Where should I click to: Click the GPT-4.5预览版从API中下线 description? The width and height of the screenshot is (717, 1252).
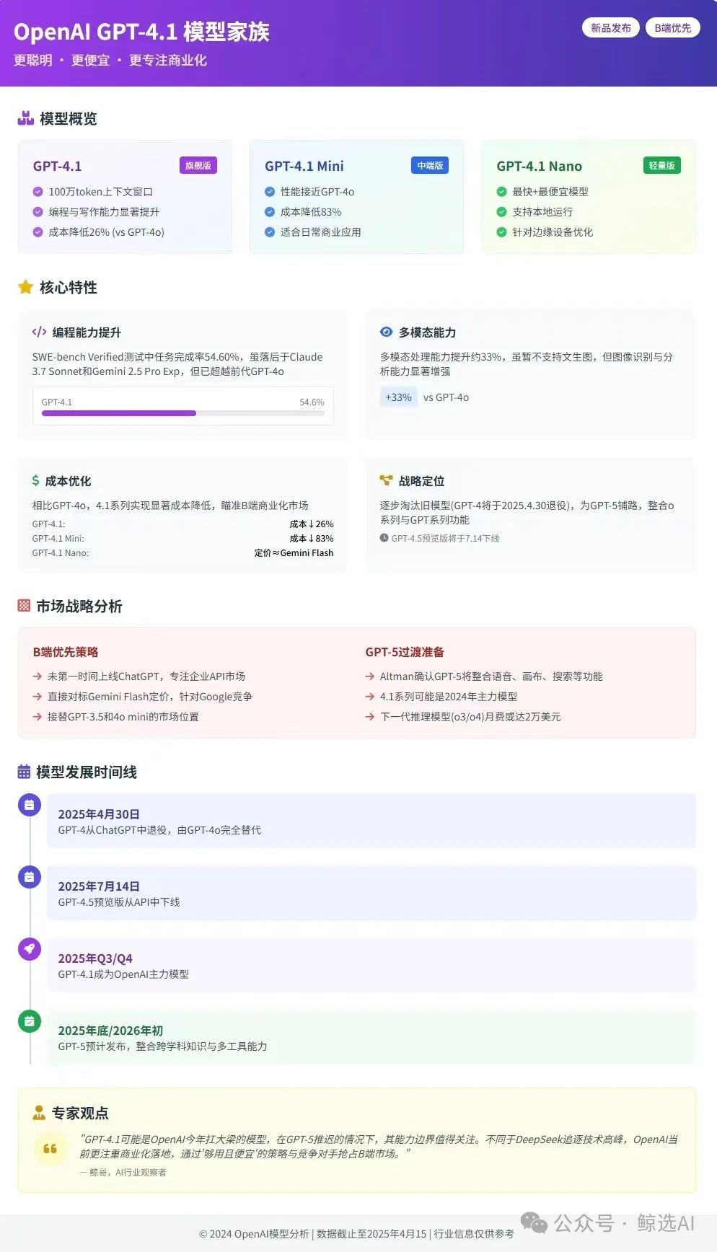119,902
